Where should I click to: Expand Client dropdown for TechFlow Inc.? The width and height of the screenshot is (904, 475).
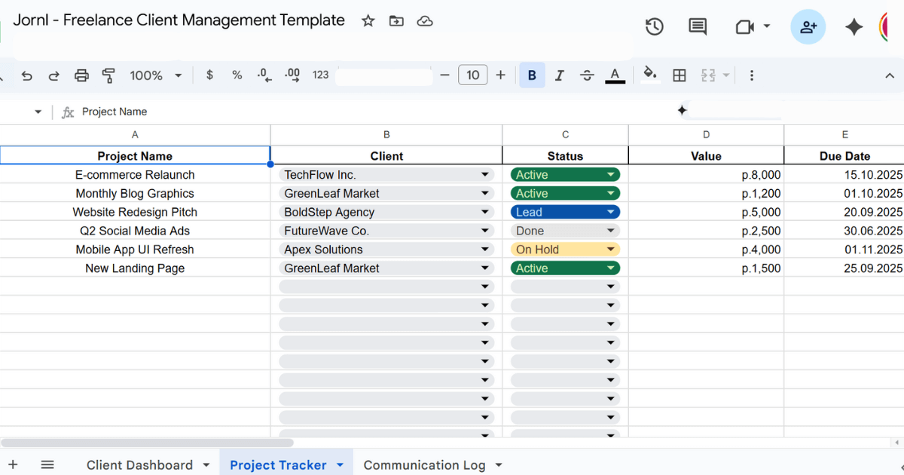point(484,175)
